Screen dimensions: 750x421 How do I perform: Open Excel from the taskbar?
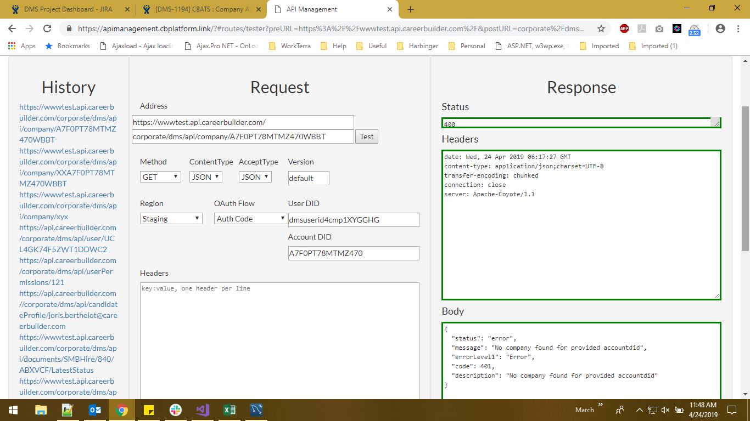coord(230,409)
